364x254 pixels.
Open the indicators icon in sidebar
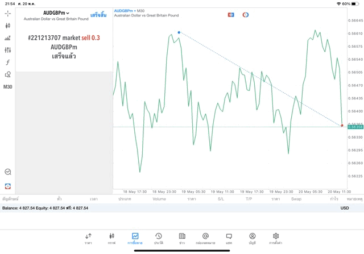[x=7, y=38]
